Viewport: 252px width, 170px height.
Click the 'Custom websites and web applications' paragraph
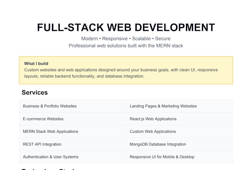click(121, 73)
